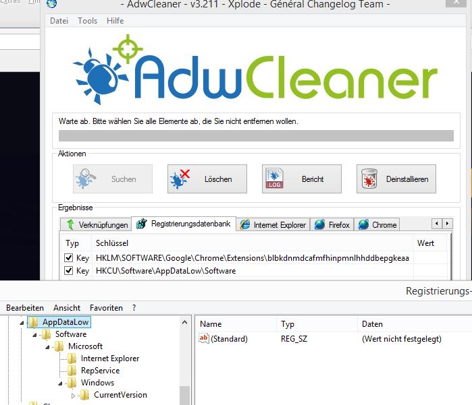Image resolution: width=472 pixels, height=405 pixels.
Task: Click the Chrome tab globe icon
Action: [x=363, y=224]
